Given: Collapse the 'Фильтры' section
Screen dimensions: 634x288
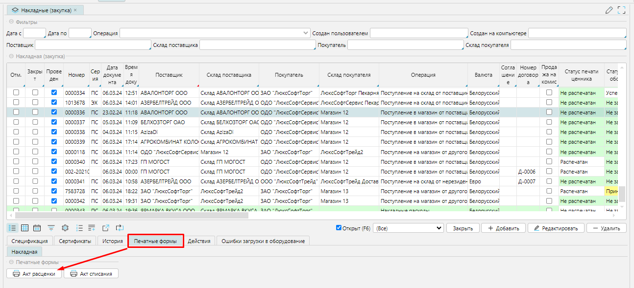Looking at the screenshot, I should pos(11,22).
